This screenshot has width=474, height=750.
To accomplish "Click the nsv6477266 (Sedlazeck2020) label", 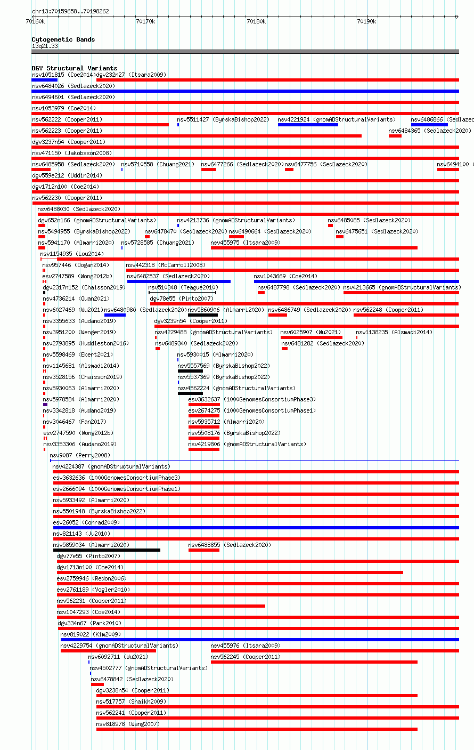I will pyautogui.click(x=242, y=164).
